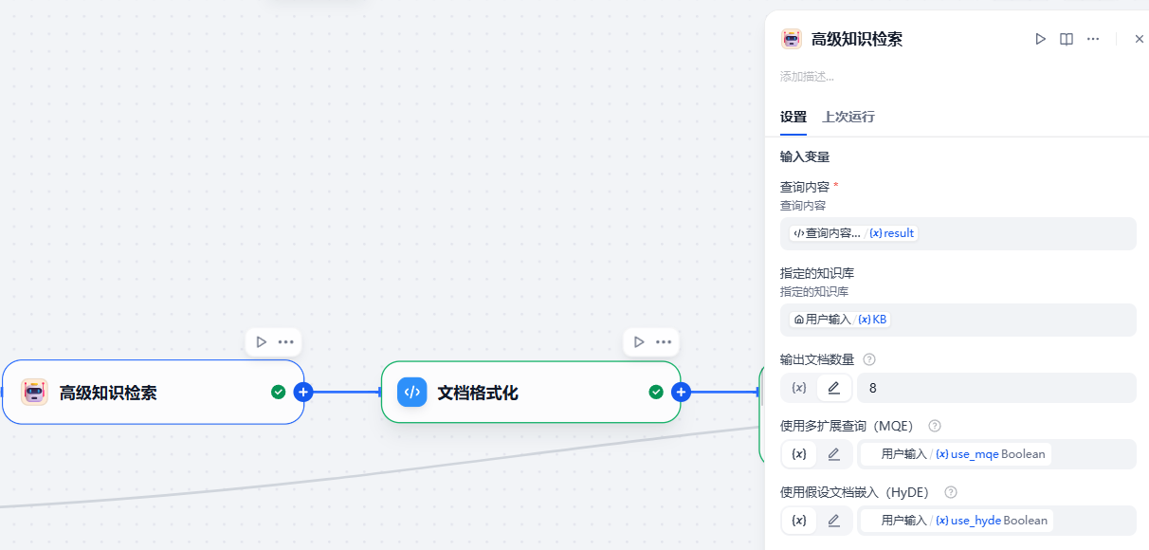Show help tooltip for 输出文档数量
The width and height of the screenshot is (1149, 550).
click(x=869, y=359)
